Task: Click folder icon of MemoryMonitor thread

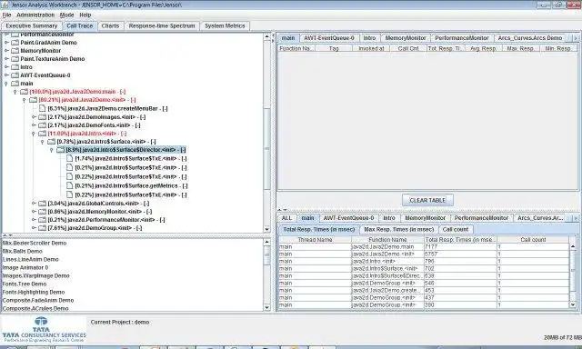Action: [x=15, y=50]
